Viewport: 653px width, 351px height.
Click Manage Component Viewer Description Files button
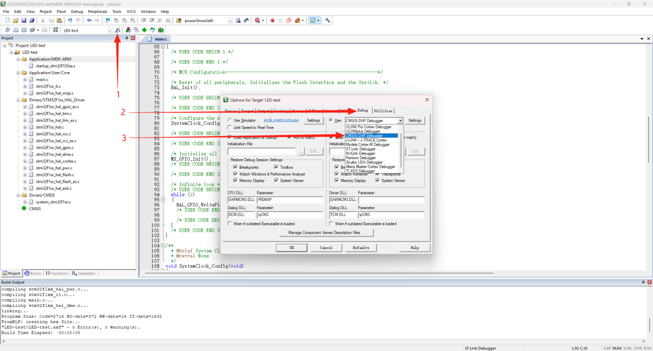(326, 233)
